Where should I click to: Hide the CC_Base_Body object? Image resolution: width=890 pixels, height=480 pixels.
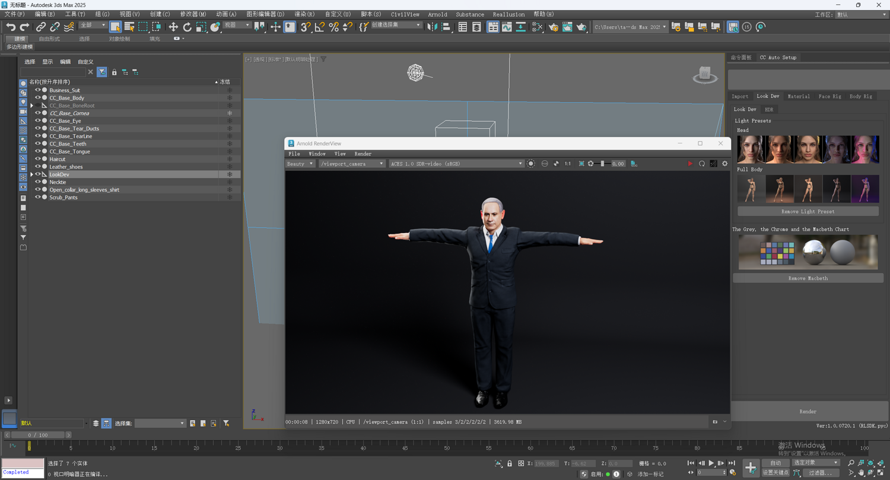tap(37, 98)
